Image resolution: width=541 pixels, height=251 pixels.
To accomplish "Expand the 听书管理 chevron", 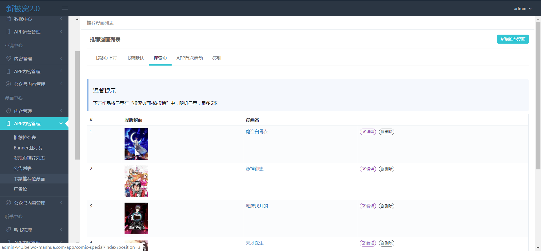I will click(61, 230).
